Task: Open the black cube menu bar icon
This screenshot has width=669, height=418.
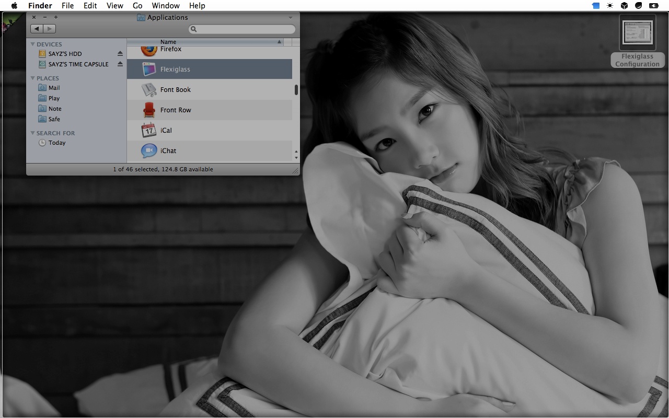Action: (x=624, y=6)
